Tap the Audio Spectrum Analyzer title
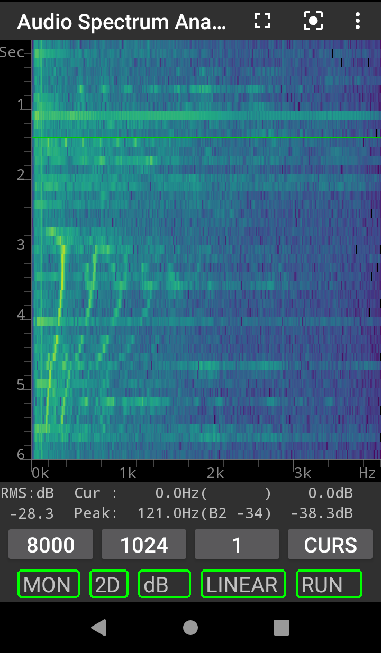 pyautogui.click(x=122, y=22)
